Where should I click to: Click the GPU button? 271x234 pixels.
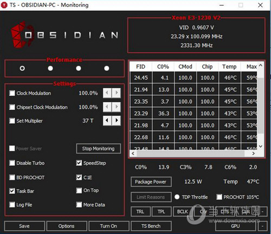(x=235, y=226)
